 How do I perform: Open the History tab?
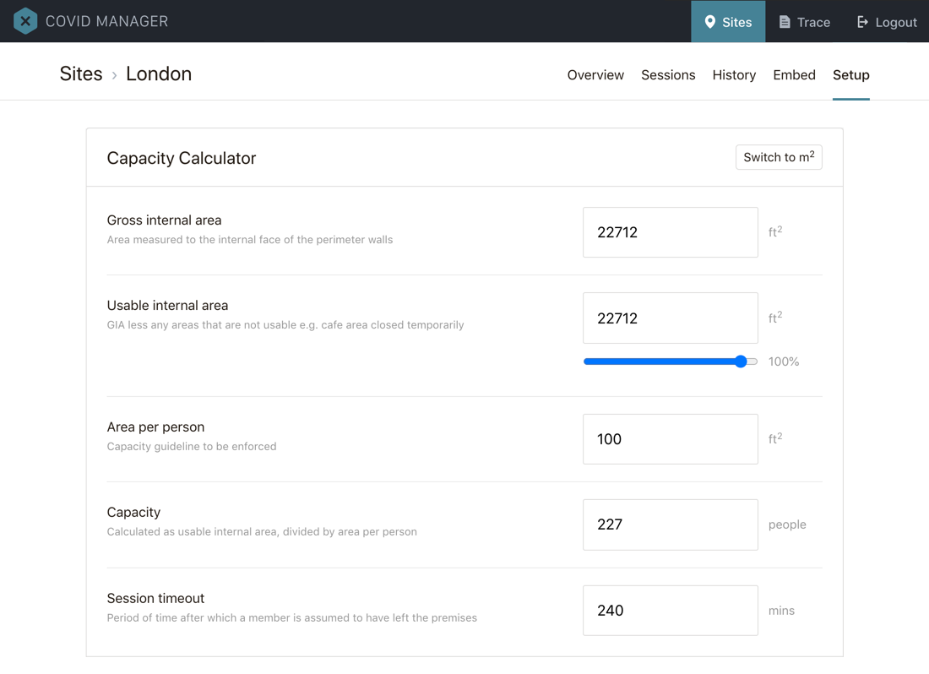734,75
